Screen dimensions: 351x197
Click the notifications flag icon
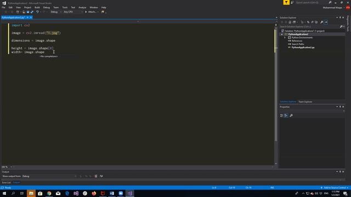(286, 2)
